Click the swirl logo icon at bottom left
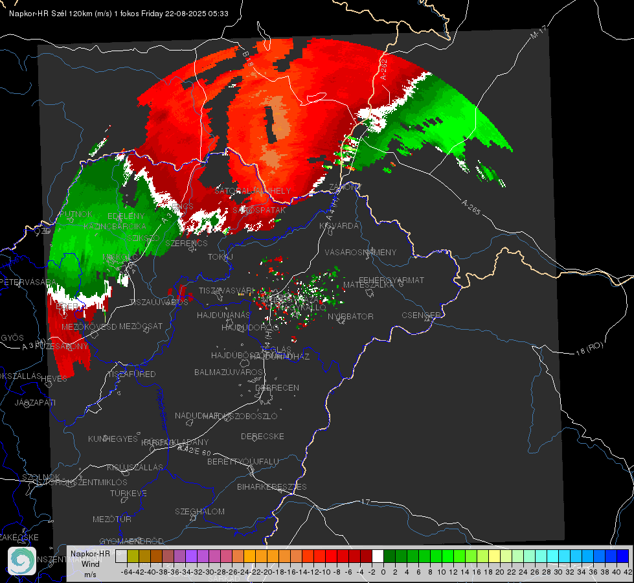 [22, 561]
